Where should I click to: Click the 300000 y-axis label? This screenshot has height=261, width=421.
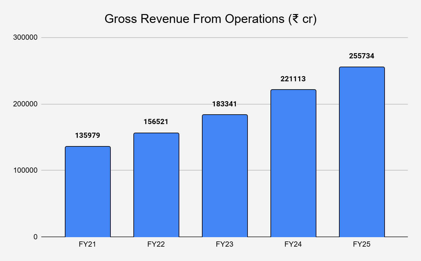[x=25, y=38]
